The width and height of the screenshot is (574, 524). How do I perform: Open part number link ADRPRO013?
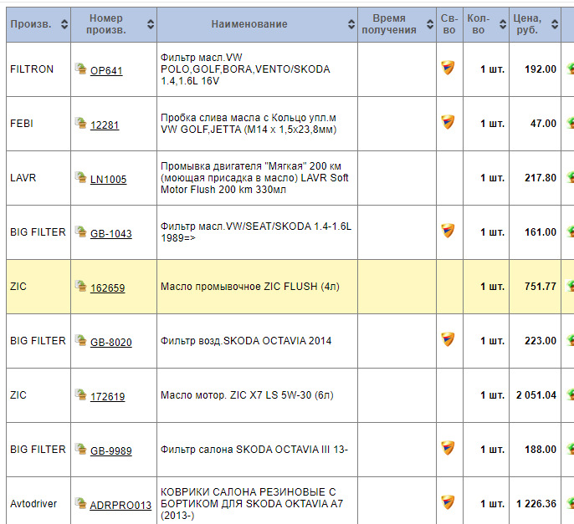pos(120,505)
